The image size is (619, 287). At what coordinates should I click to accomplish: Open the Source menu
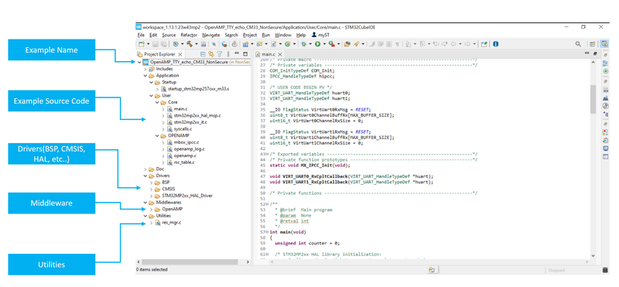(169, 35)
